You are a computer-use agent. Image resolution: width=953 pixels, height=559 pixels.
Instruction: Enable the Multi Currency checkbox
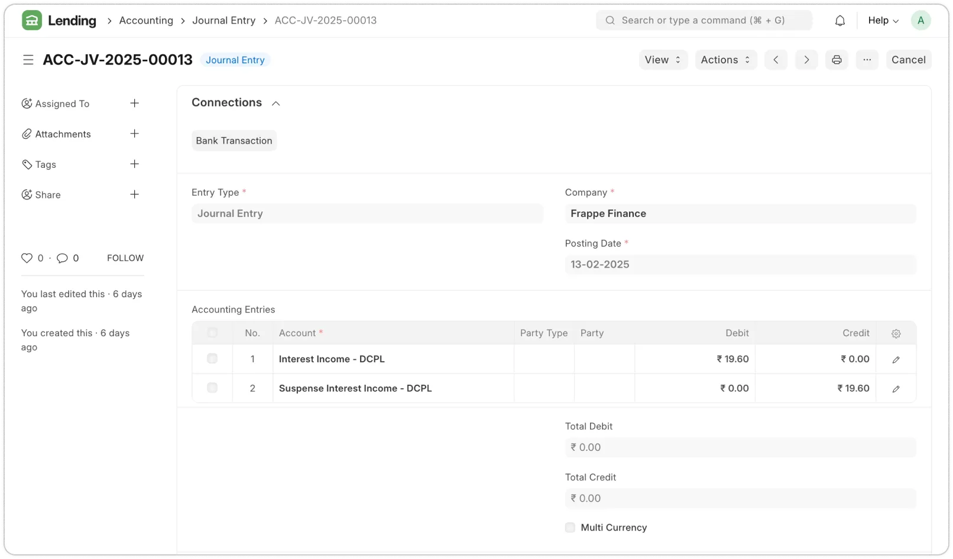[570, 527]
